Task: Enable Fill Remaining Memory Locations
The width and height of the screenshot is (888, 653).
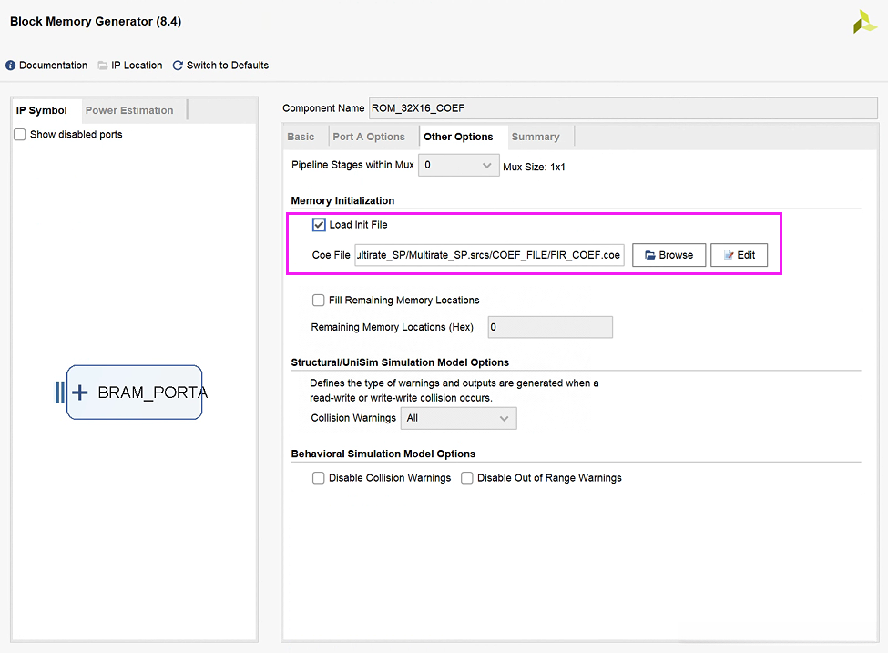Action: point(319,300)
